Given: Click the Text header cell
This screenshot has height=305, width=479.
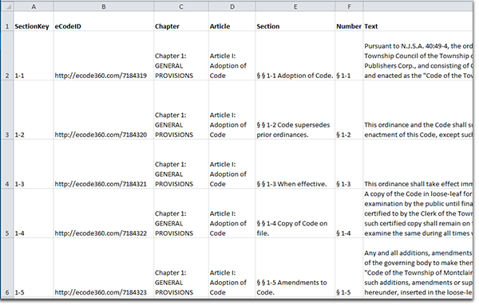Looking at the screenshot, I should click(x=418, y=21).
